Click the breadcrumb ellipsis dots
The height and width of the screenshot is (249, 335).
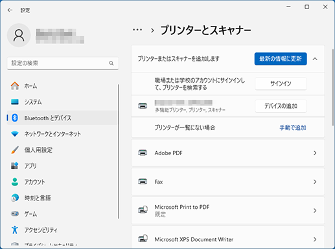(137, 30)
